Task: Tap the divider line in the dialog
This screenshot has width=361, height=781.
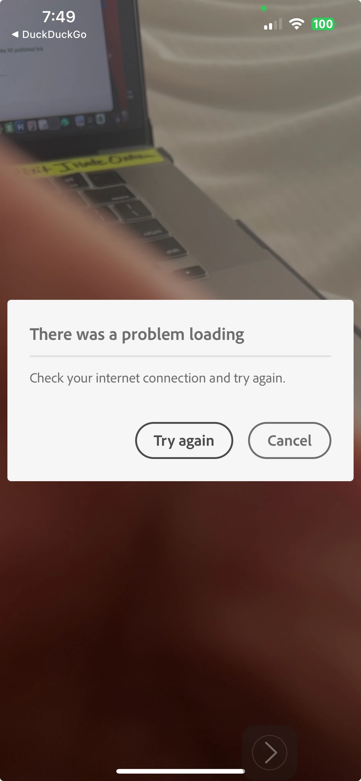Action: coord(180,356)
